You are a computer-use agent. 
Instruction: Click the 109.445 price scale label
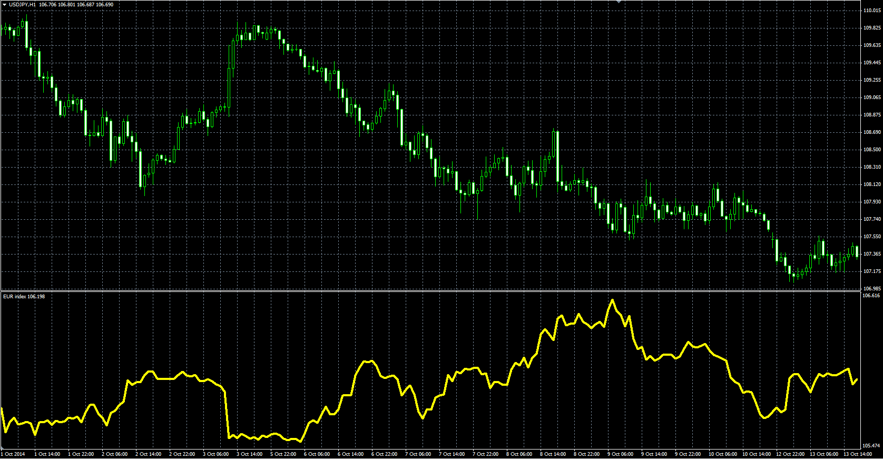872,63
